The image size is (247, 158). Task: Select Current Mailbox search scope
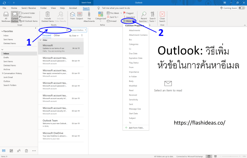pyautogui.click(x=15, y=17)
